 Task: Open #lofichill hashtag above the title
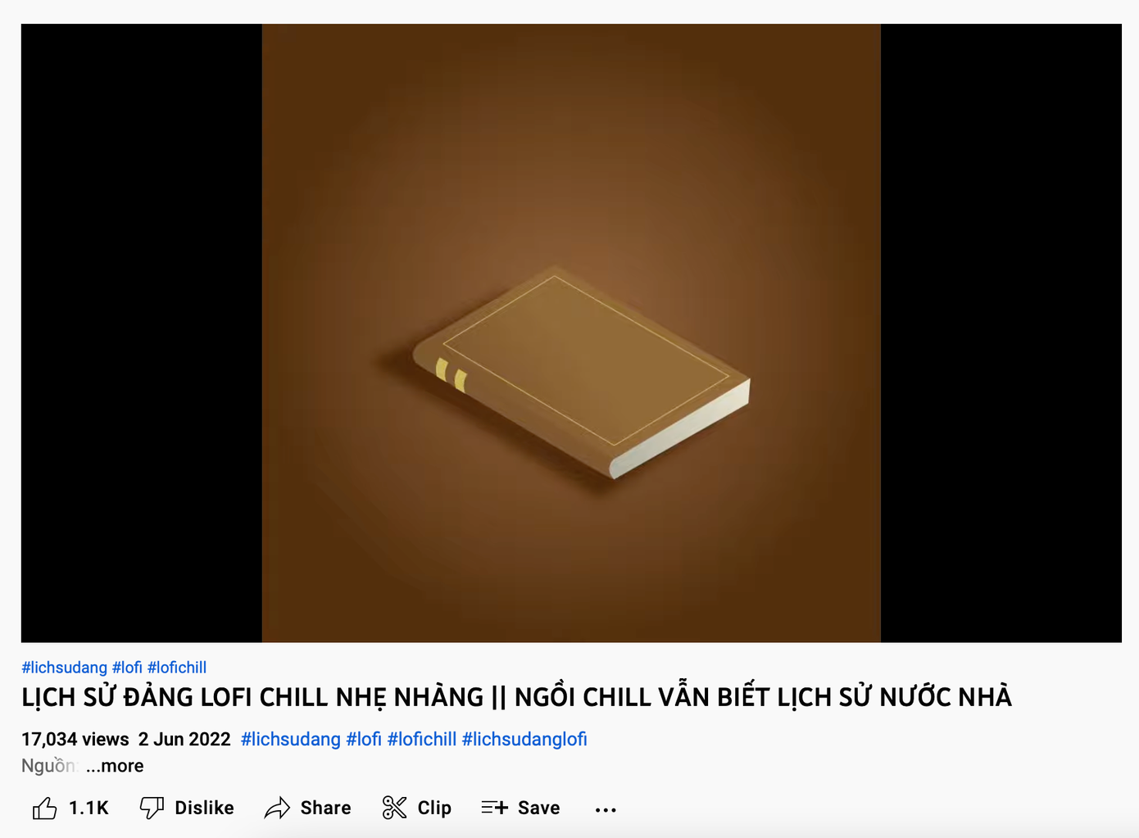click(x=177, y=668)
